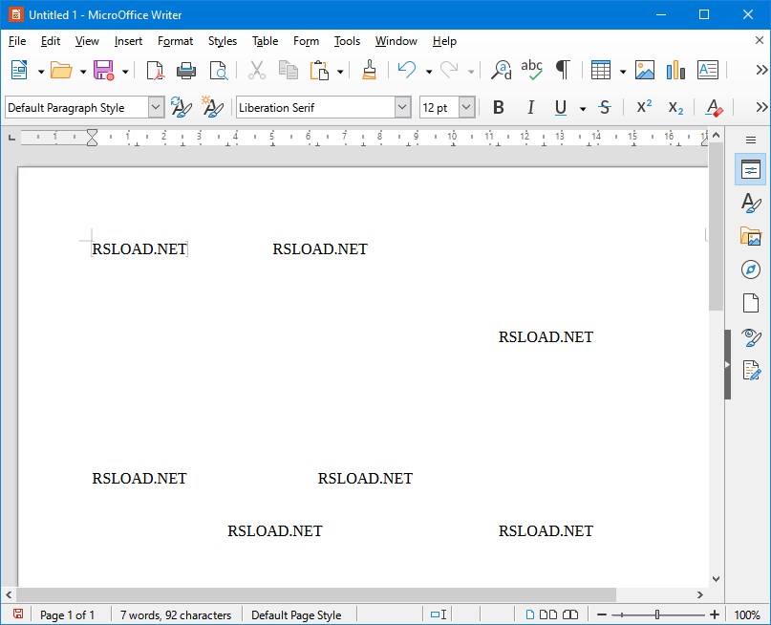Open the Format menu
771x625 pixels.
(175, 41)
